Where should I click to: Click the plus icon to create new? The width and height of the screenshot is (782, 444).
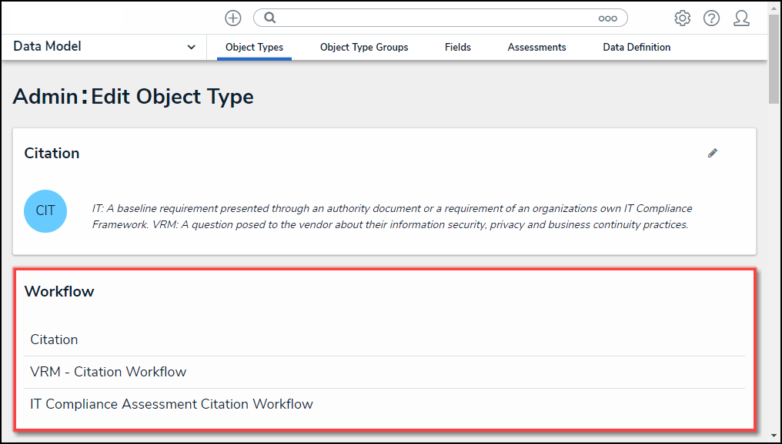click(232, 18)
